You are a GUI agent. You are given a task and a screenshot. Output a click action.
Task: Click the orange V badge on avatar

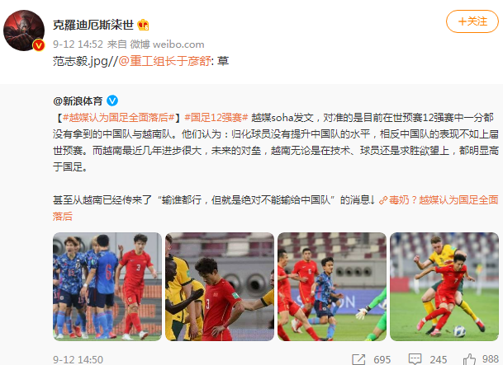point(39,45)
